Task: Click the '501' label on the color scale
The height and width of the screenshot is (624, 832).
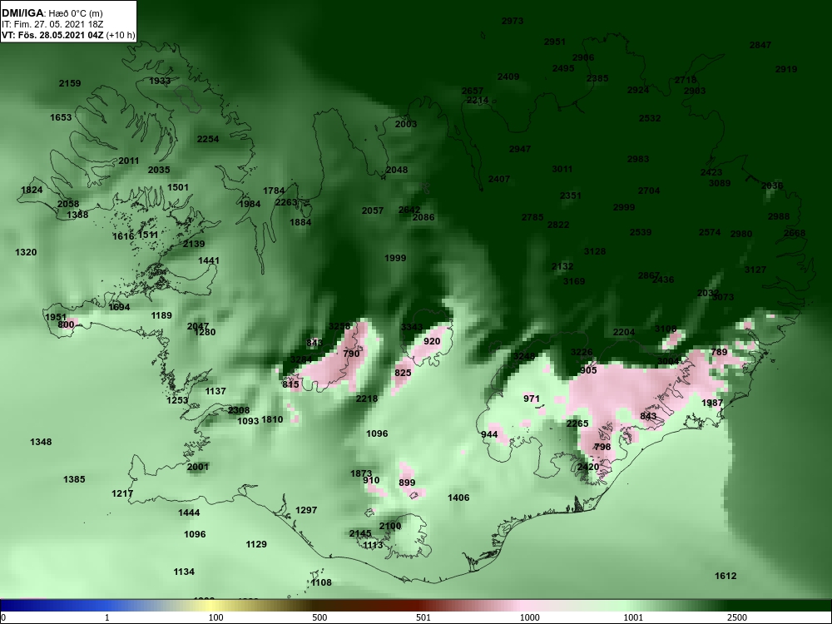Action: click(423, 617)
